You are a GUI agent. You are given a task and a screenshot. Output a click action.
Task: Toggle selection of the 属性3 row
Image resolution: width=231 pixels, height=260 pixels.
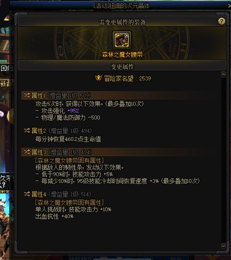119,152
